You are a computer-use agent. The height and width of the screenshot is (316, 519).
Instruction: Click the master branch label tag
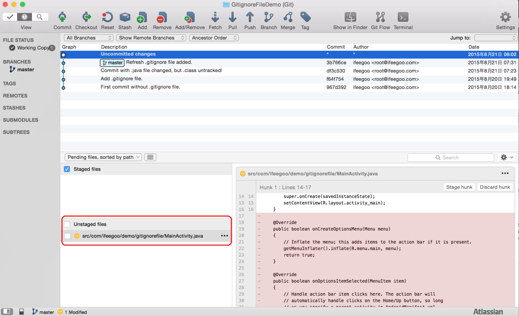click(x=112, y=62)
